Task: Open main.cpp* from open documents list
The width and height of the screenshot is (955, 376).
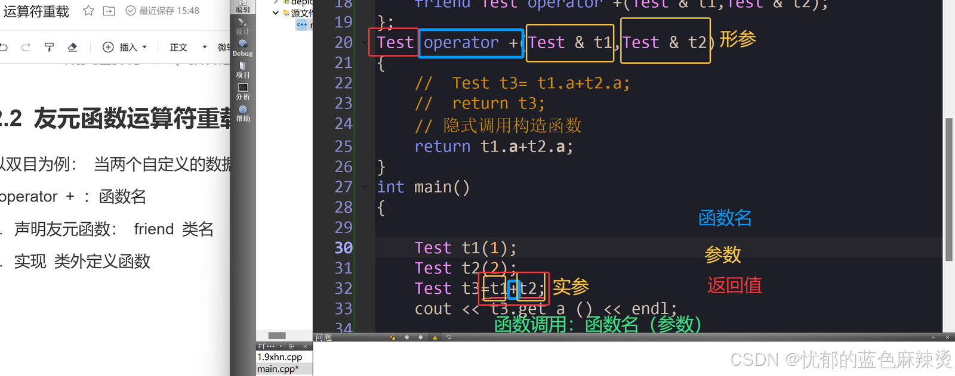Action: (278, 369)
